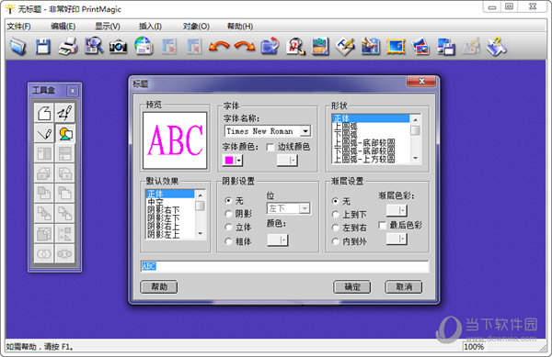Select the shapes picture tool in toolbox

tap(64, 133)
